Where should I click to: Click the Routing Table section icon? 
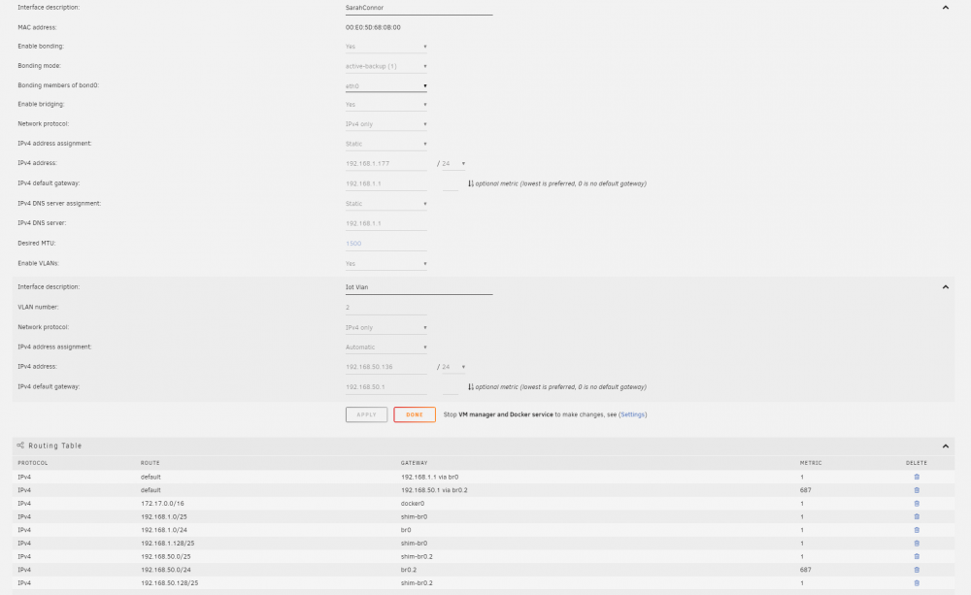click(x=20, y=446)
